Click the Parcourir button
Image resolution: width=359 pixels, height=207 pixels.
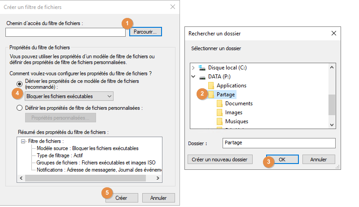pos(145,32)
